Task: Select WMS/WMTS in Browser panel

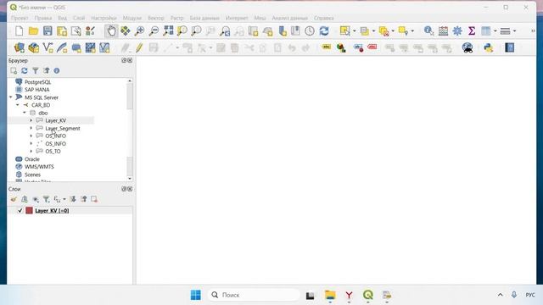Action: pos(39,167)
